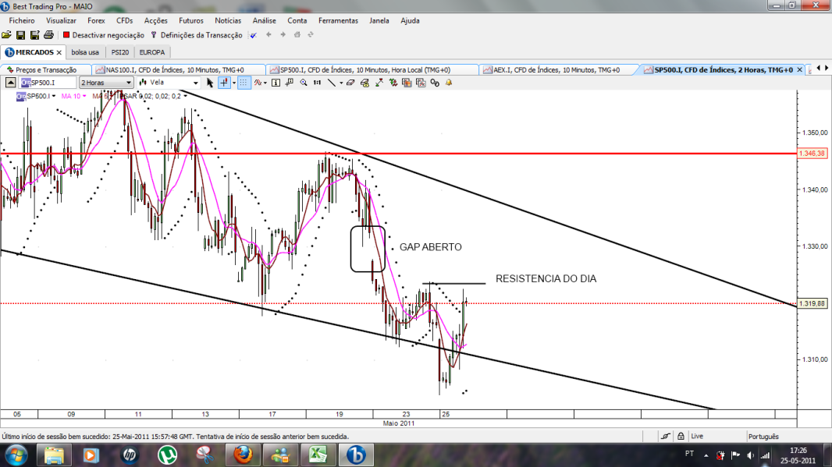Open the zoom magnifier tool

(x=304, y=83)
